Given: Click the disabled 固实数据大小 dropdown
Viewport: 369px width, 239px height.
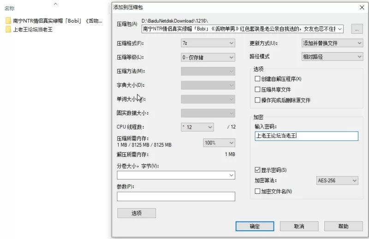Looking at the screenshot, I should point(208,113).
